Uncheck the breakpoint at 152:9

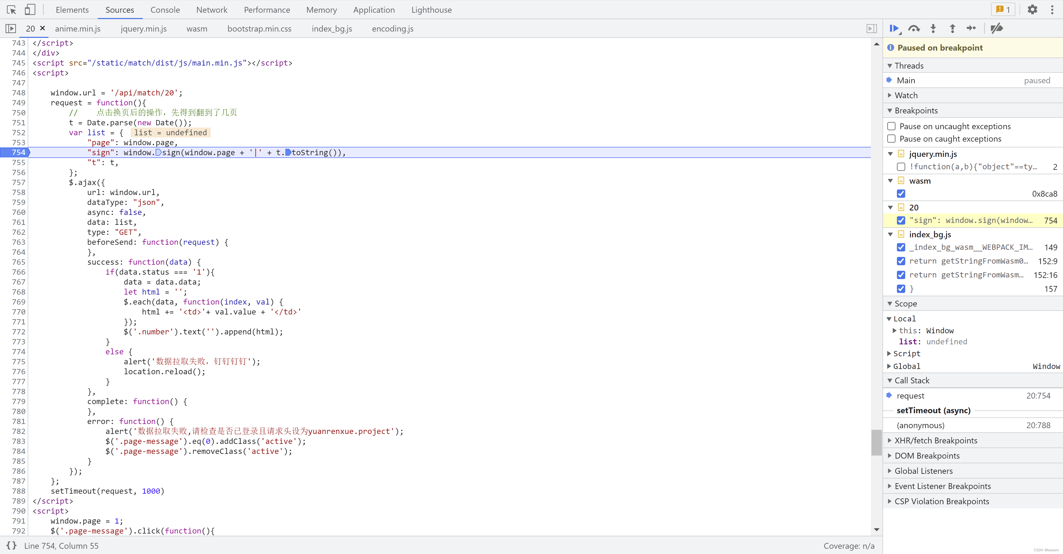click(x=901, y=261)
